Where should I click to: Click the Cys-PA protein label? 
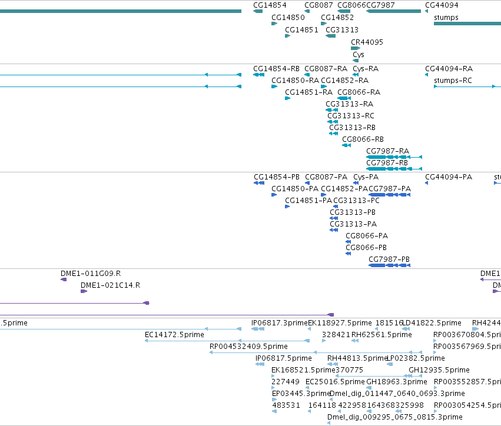[x=366, y=177]
